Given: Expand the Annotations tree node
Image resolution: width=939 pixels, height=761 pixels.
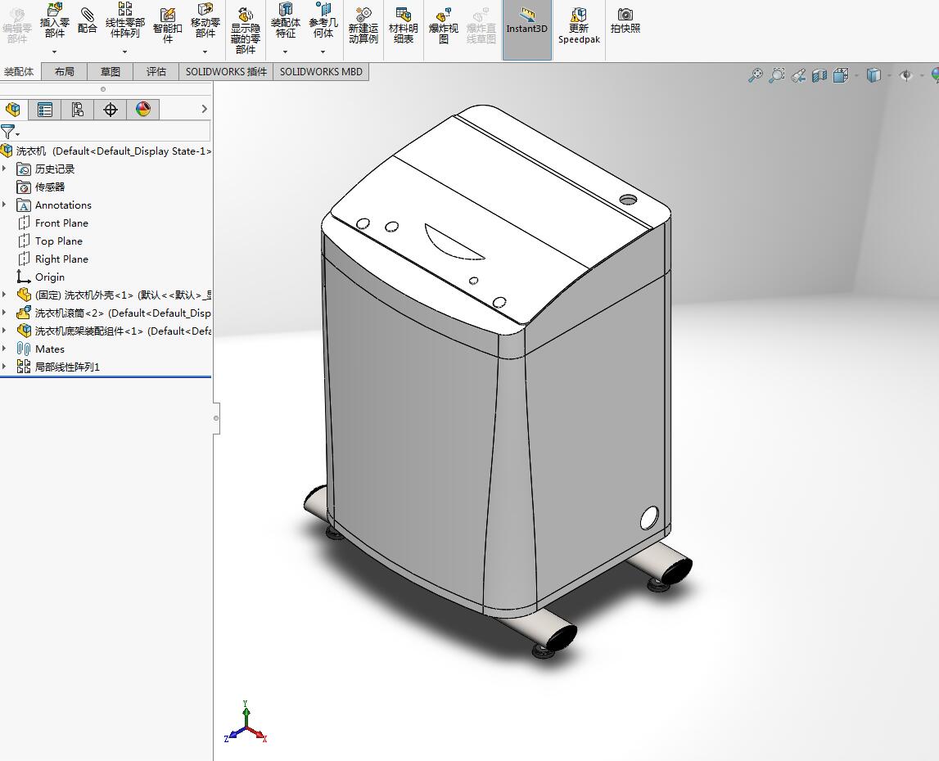Looking at the screenshot, I should [5, 205].
